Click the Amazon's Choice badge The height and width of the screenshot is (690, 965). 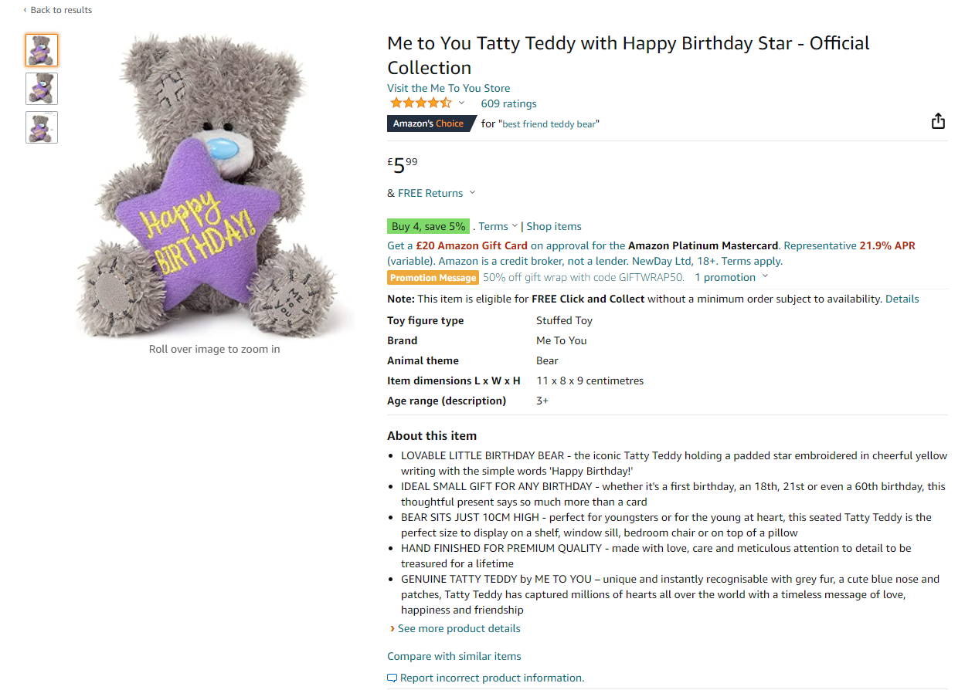coord(430,123)
